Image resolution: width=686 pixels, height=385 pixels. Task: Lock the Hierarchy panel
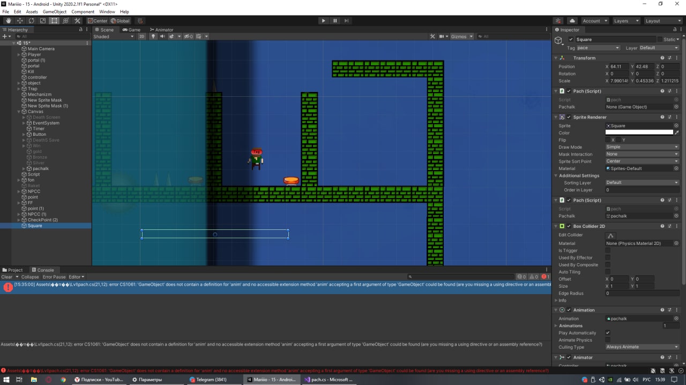pos(80,29)
